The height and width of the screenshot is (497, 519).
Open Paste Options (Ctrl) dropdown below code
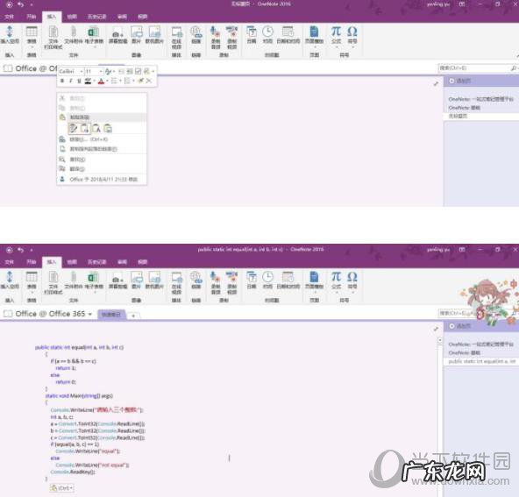[x=61, y=487]
